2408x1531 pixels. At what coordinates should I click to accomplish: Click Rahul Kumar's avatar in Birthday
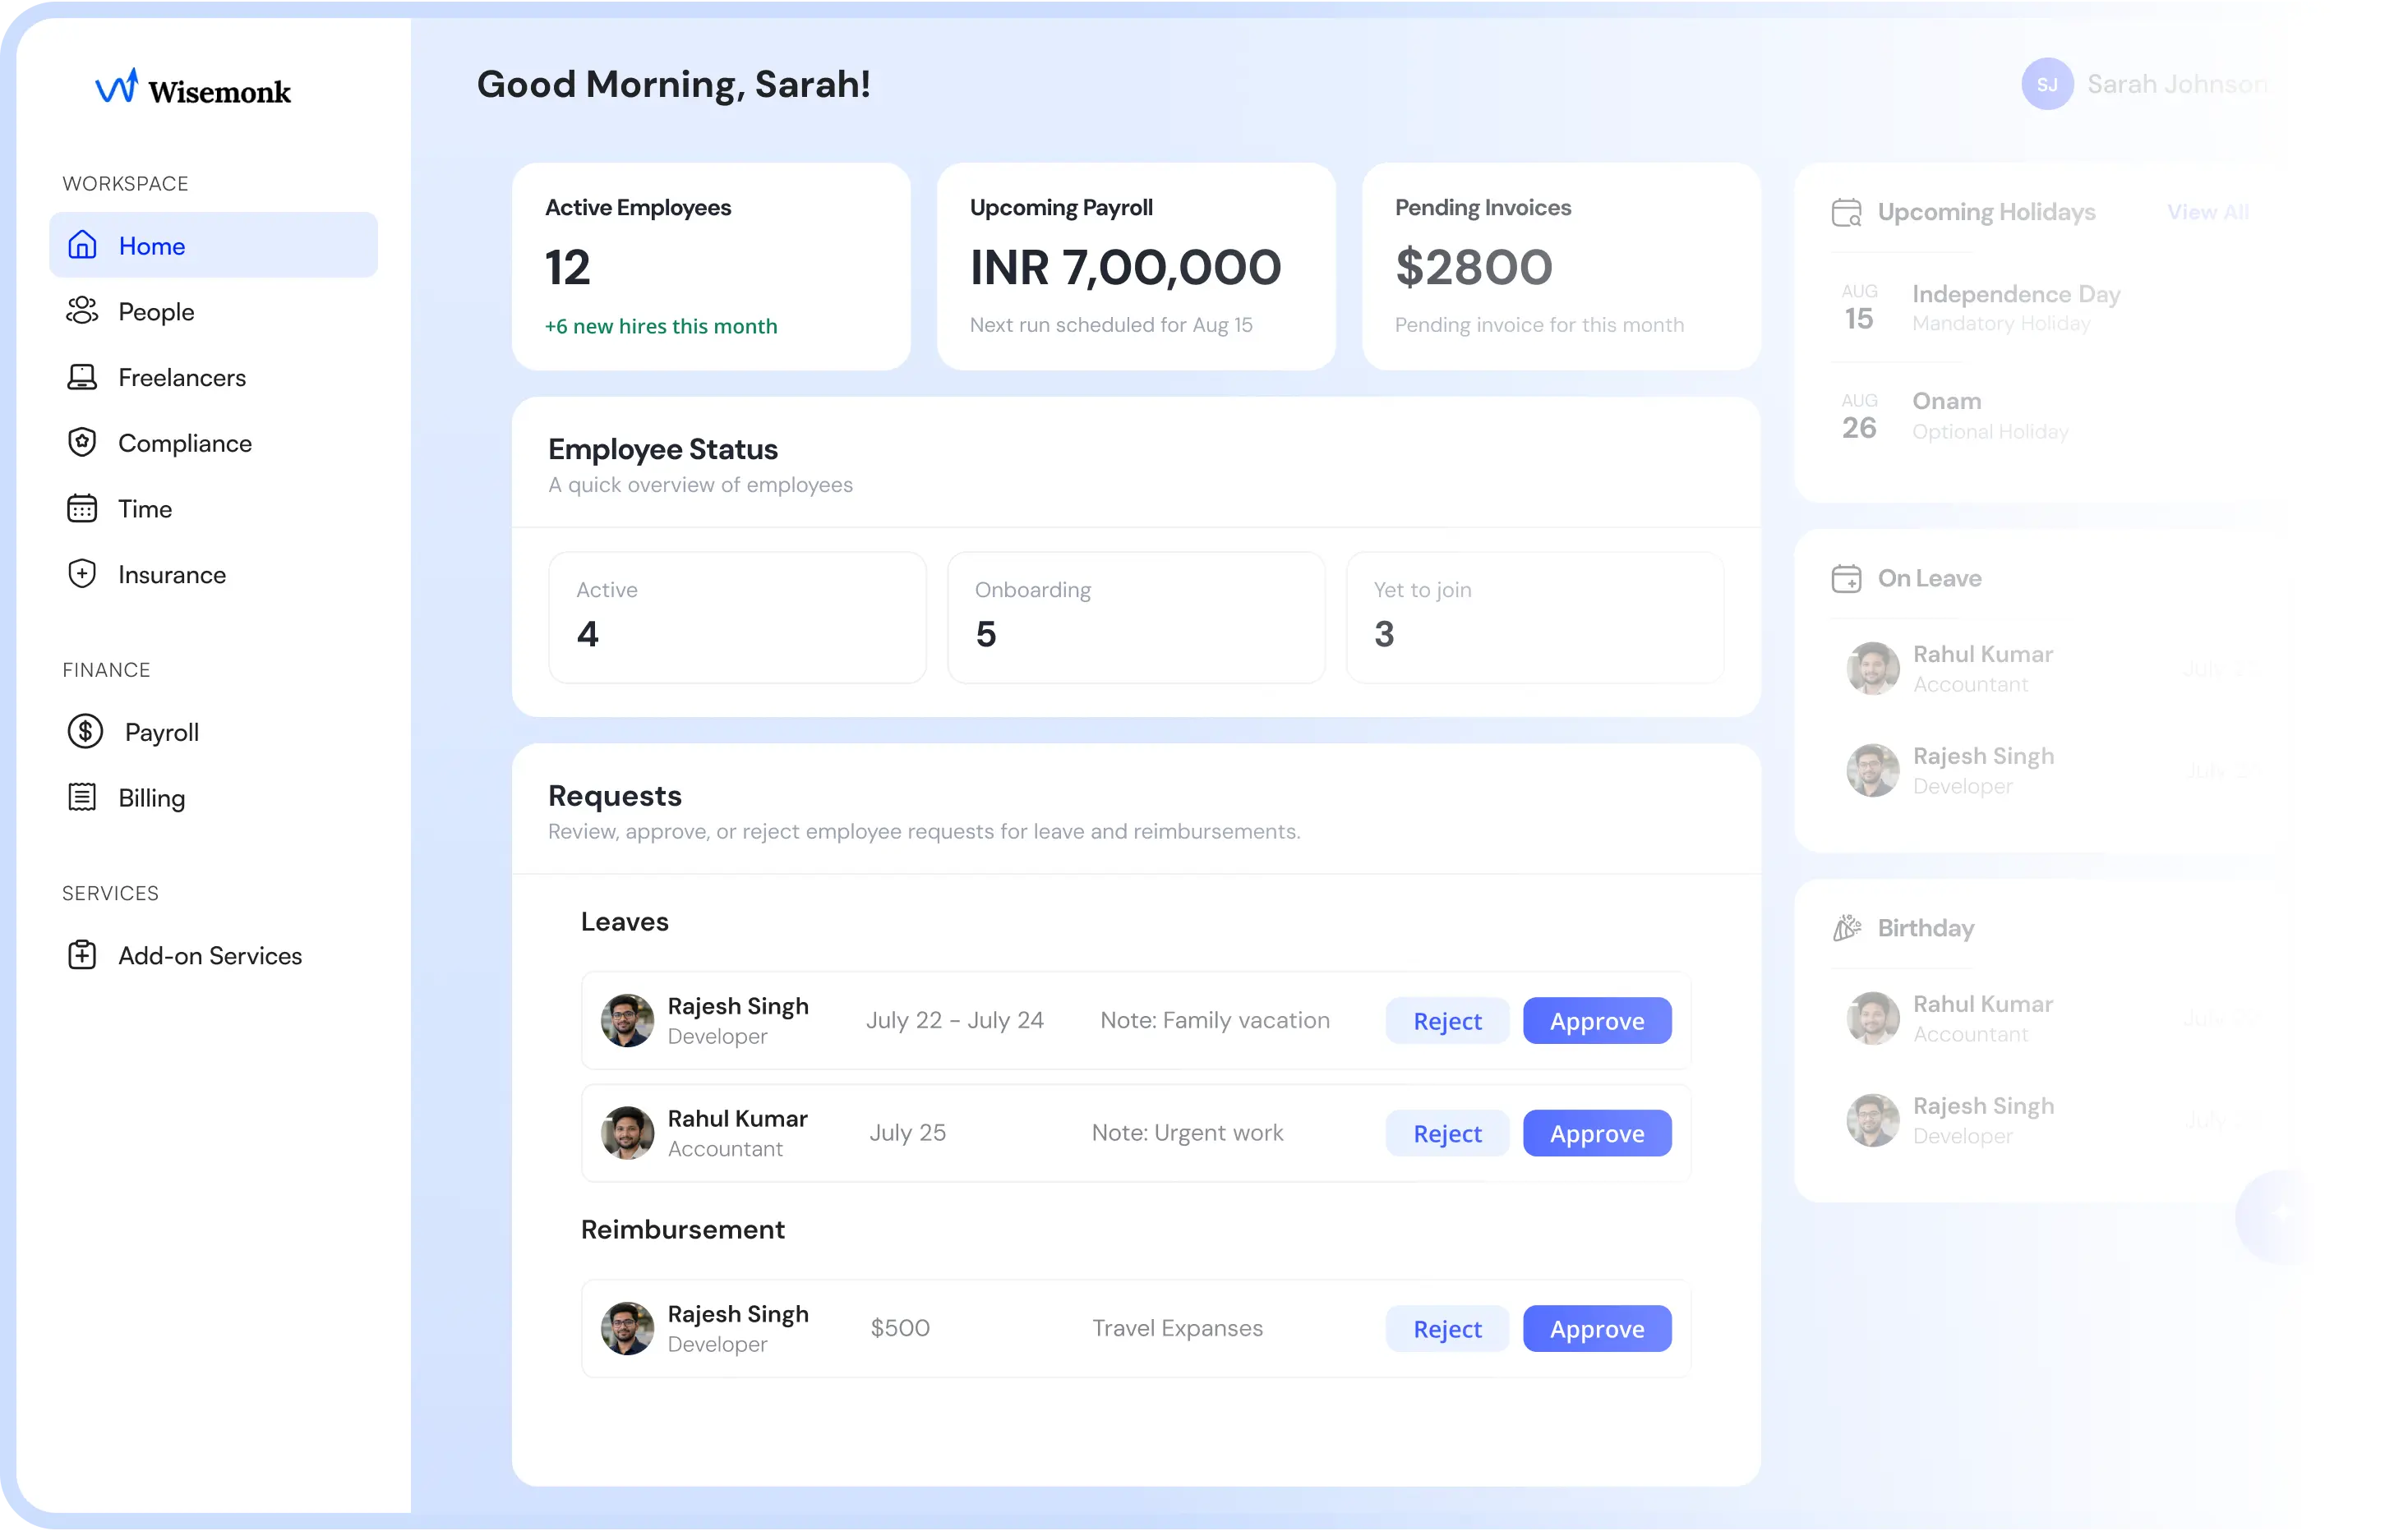point(1872,1018)
